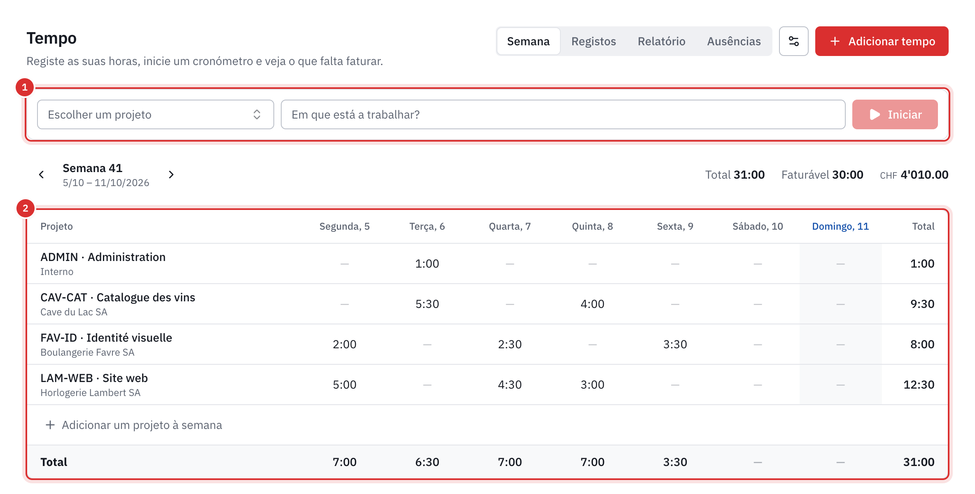Edit FAV-ID Sexta 3:30 cell
Viewport: 975px width, 494px height.
tap(675, 344)
